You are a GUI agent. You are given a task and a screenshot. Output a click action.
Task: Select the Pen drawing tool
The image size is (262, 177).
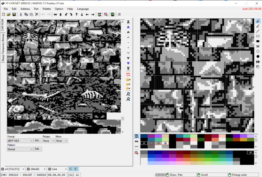click(258, 21)
